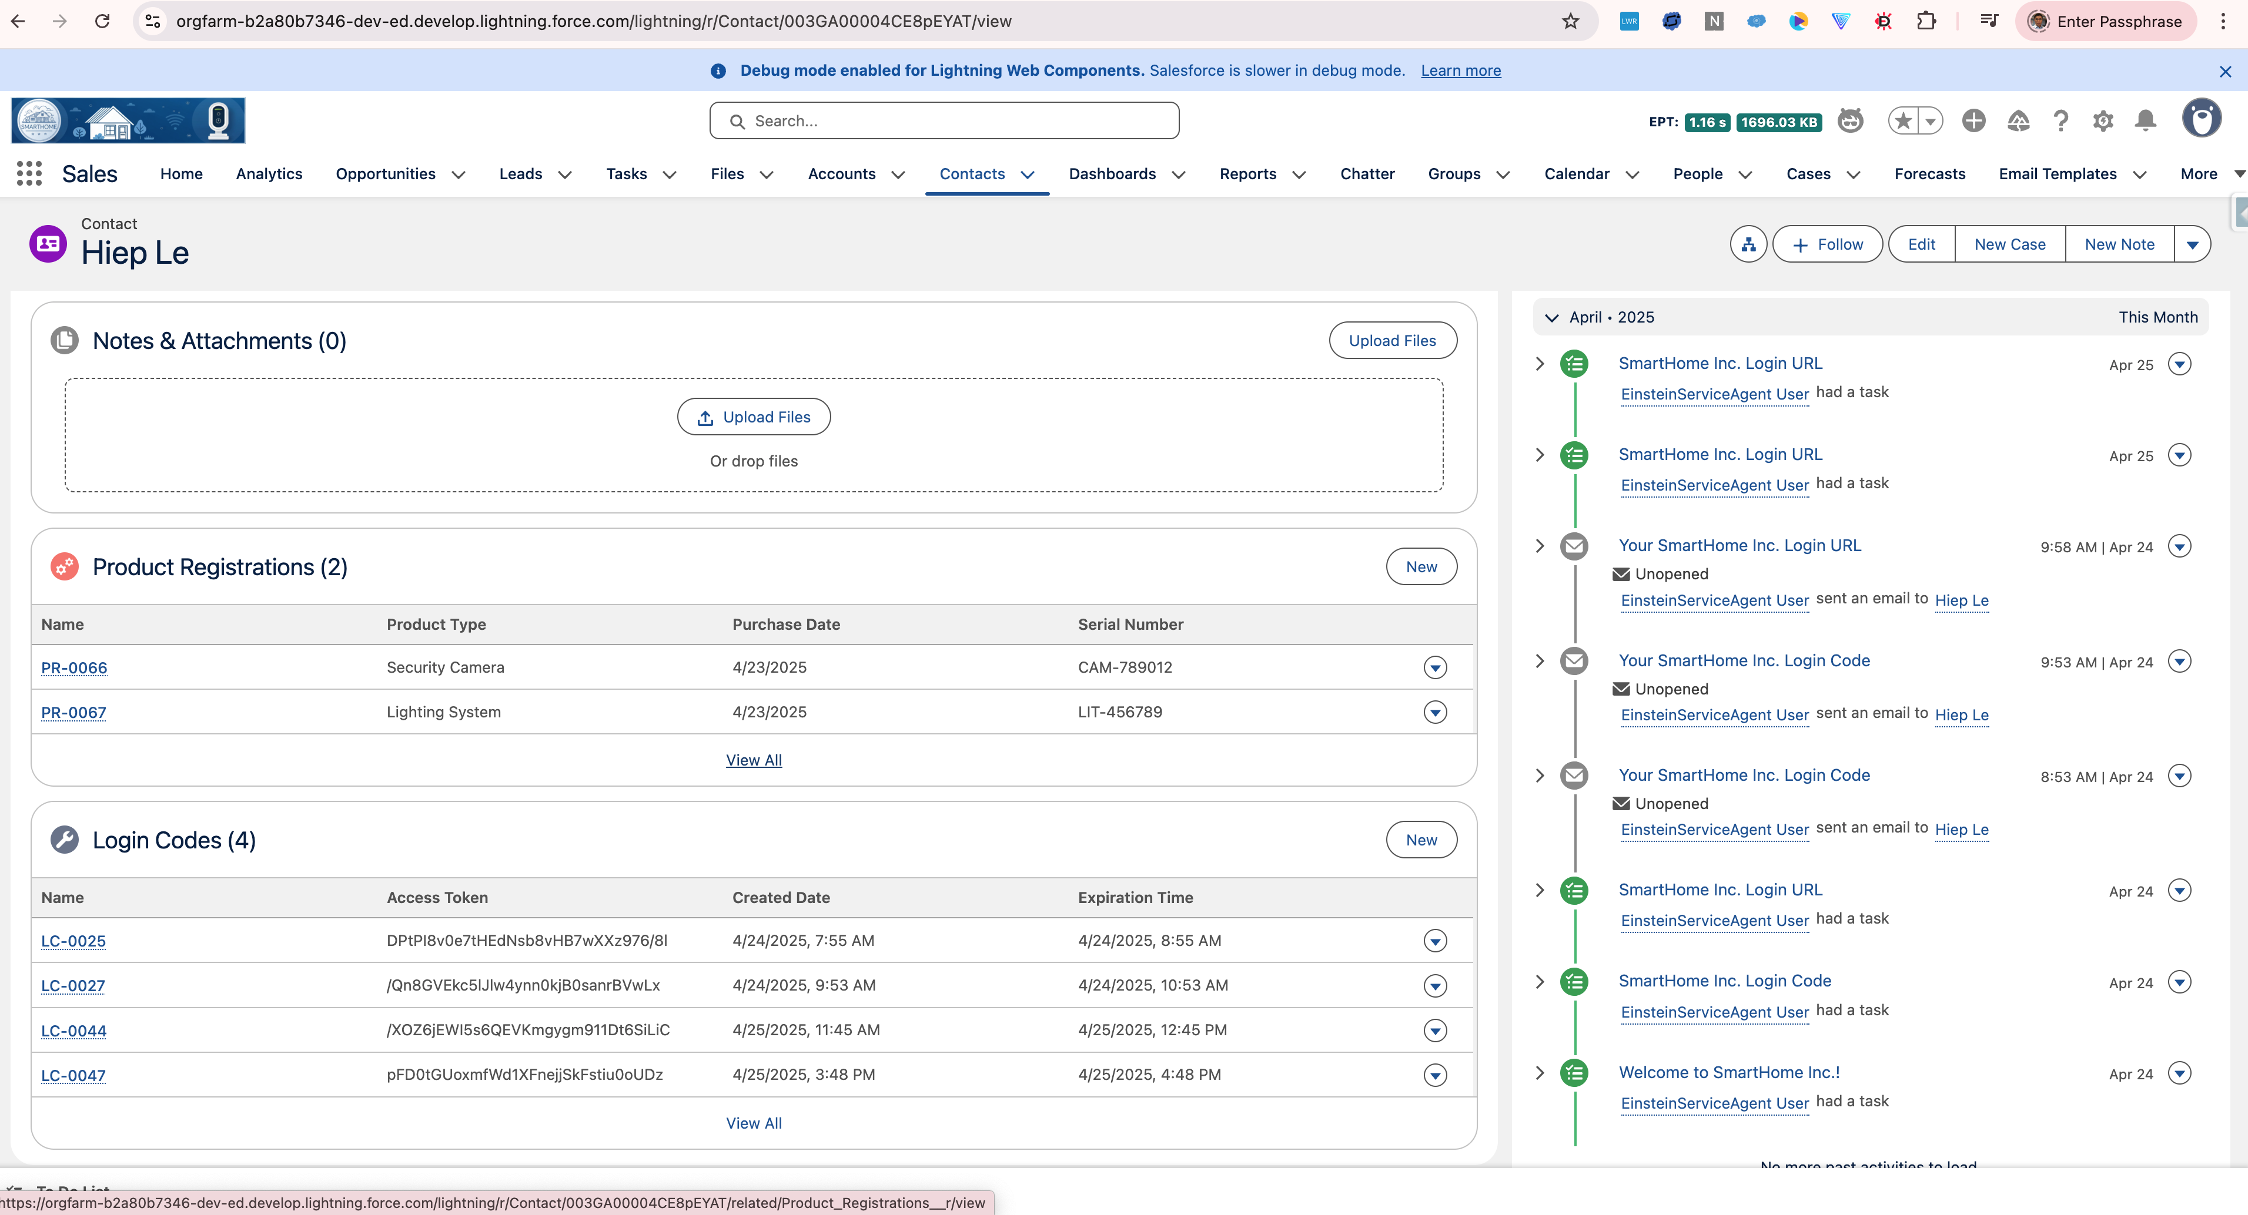Close the debug mode banner
The width and height of the screenshot is (2248, 1215).
click(2225, 72)
